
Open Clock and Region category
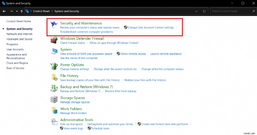(17, 63)
